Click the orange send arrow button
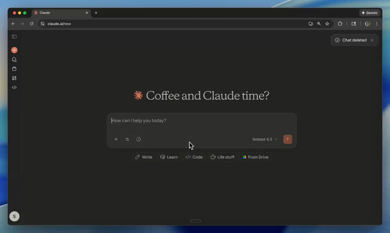This screenshot has height=233, width=390. (x=288, y=139)
